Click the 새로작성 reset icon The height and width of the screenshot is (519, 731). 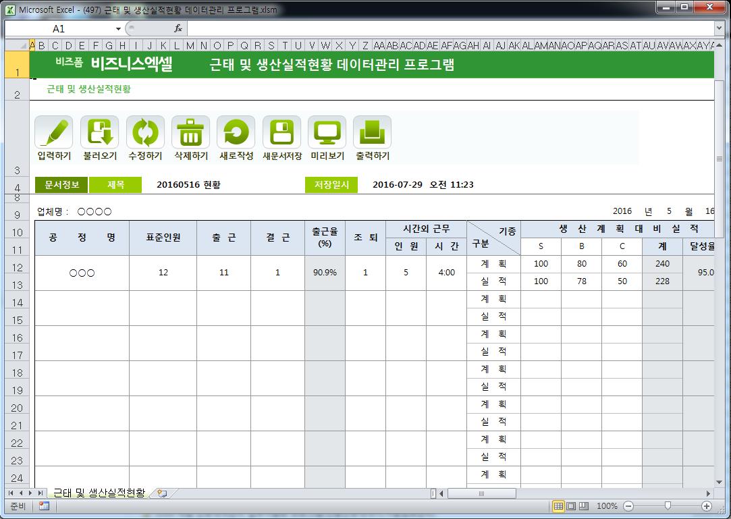(x=236, y=132)
